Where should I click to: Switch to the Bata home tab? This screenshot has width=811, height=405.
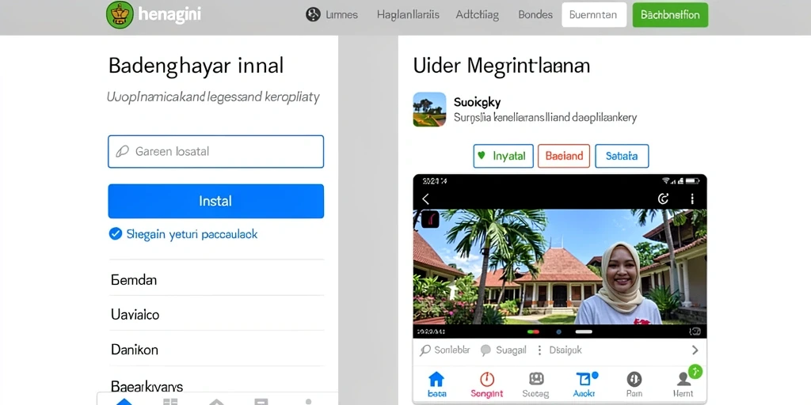(436, 385)
